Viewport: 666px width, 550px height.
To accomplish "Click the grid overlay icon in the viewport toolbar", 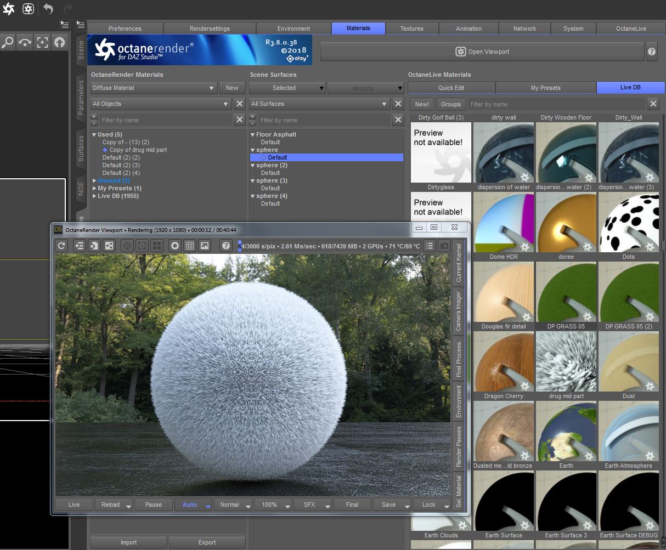I will point(190,246).
